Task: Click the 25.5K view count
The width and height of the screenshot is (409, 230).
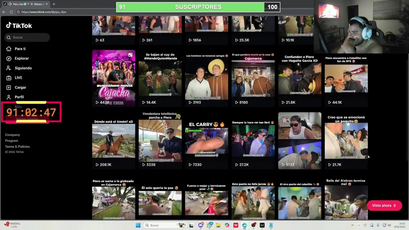Action: click(244, 40)
